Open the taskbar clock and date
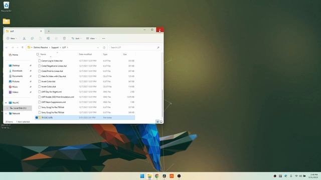The image size is (321, 180). 313,176
